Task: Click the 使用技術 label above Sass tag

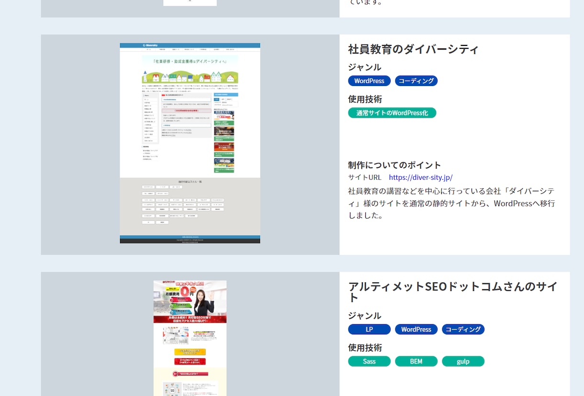Action: (x=365, y=348)
